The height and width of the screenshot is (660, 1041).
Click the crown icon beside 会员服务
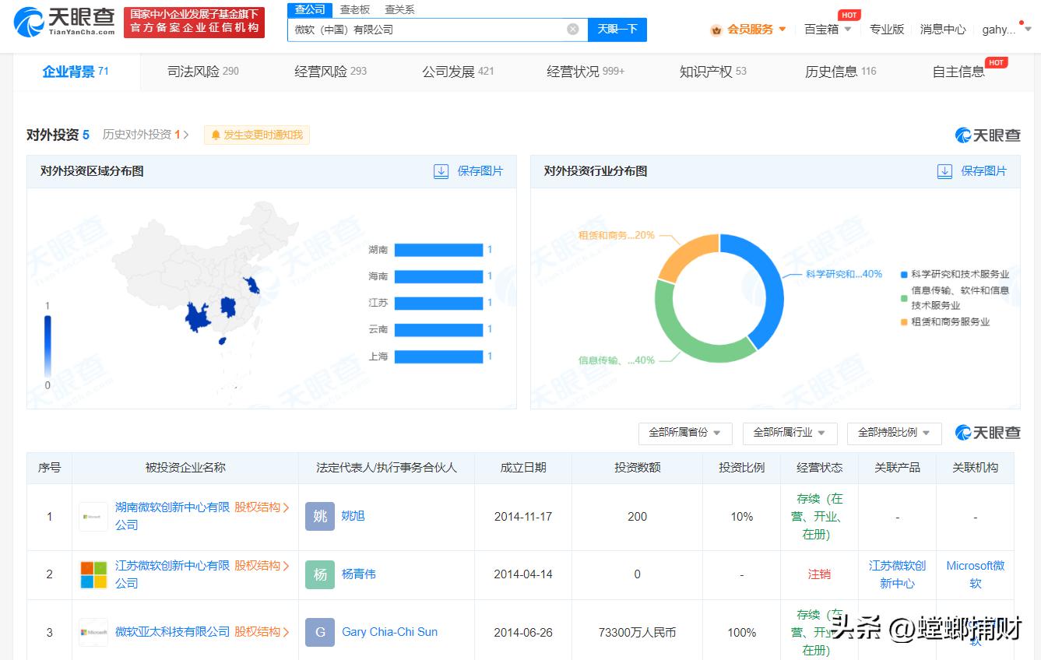coord(716,30)
